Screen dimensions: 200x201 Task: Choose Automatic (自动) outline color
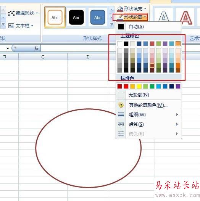tap(149, 27)
